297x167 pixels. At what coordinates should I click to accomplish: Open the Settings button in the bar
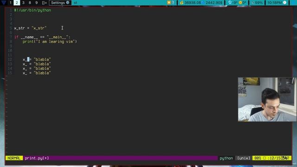[x=60, y=3]
